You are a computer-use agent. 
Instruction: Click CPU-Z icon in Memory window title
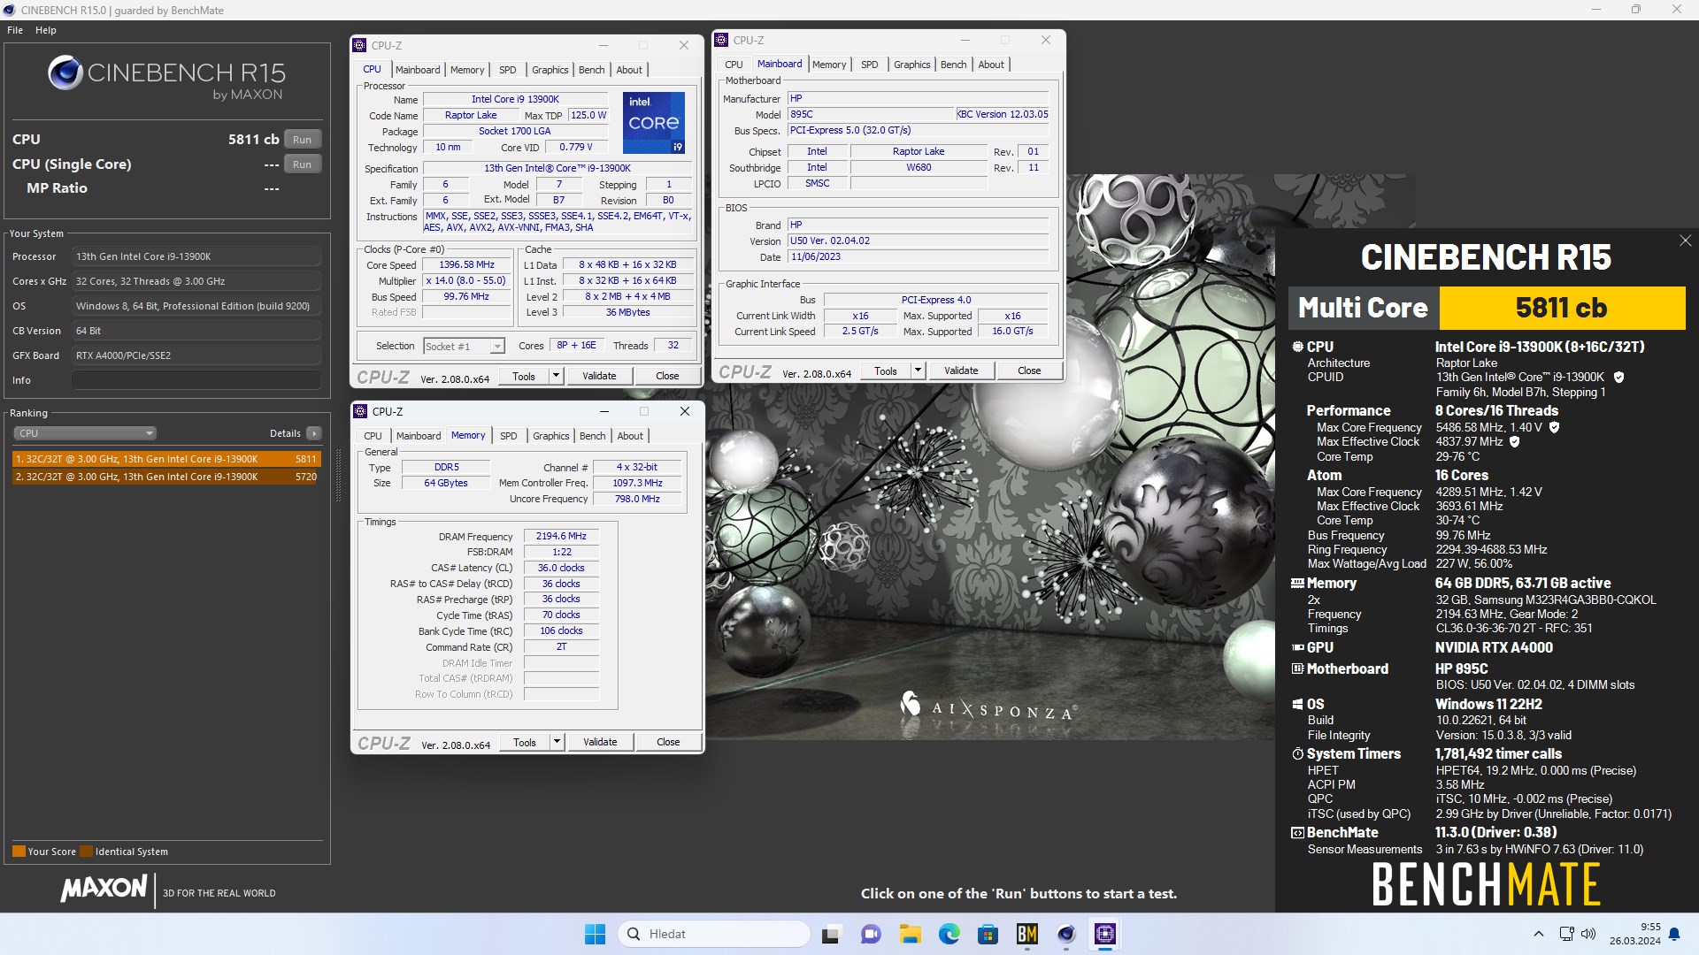(x=360, y=411)
